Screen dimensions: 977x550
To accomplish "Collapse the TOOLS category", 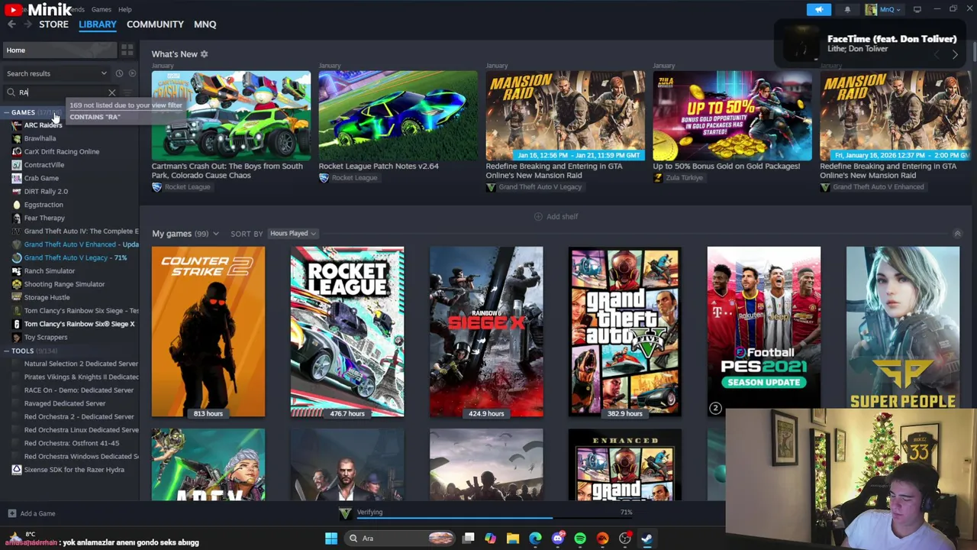I will pos(6,351).
